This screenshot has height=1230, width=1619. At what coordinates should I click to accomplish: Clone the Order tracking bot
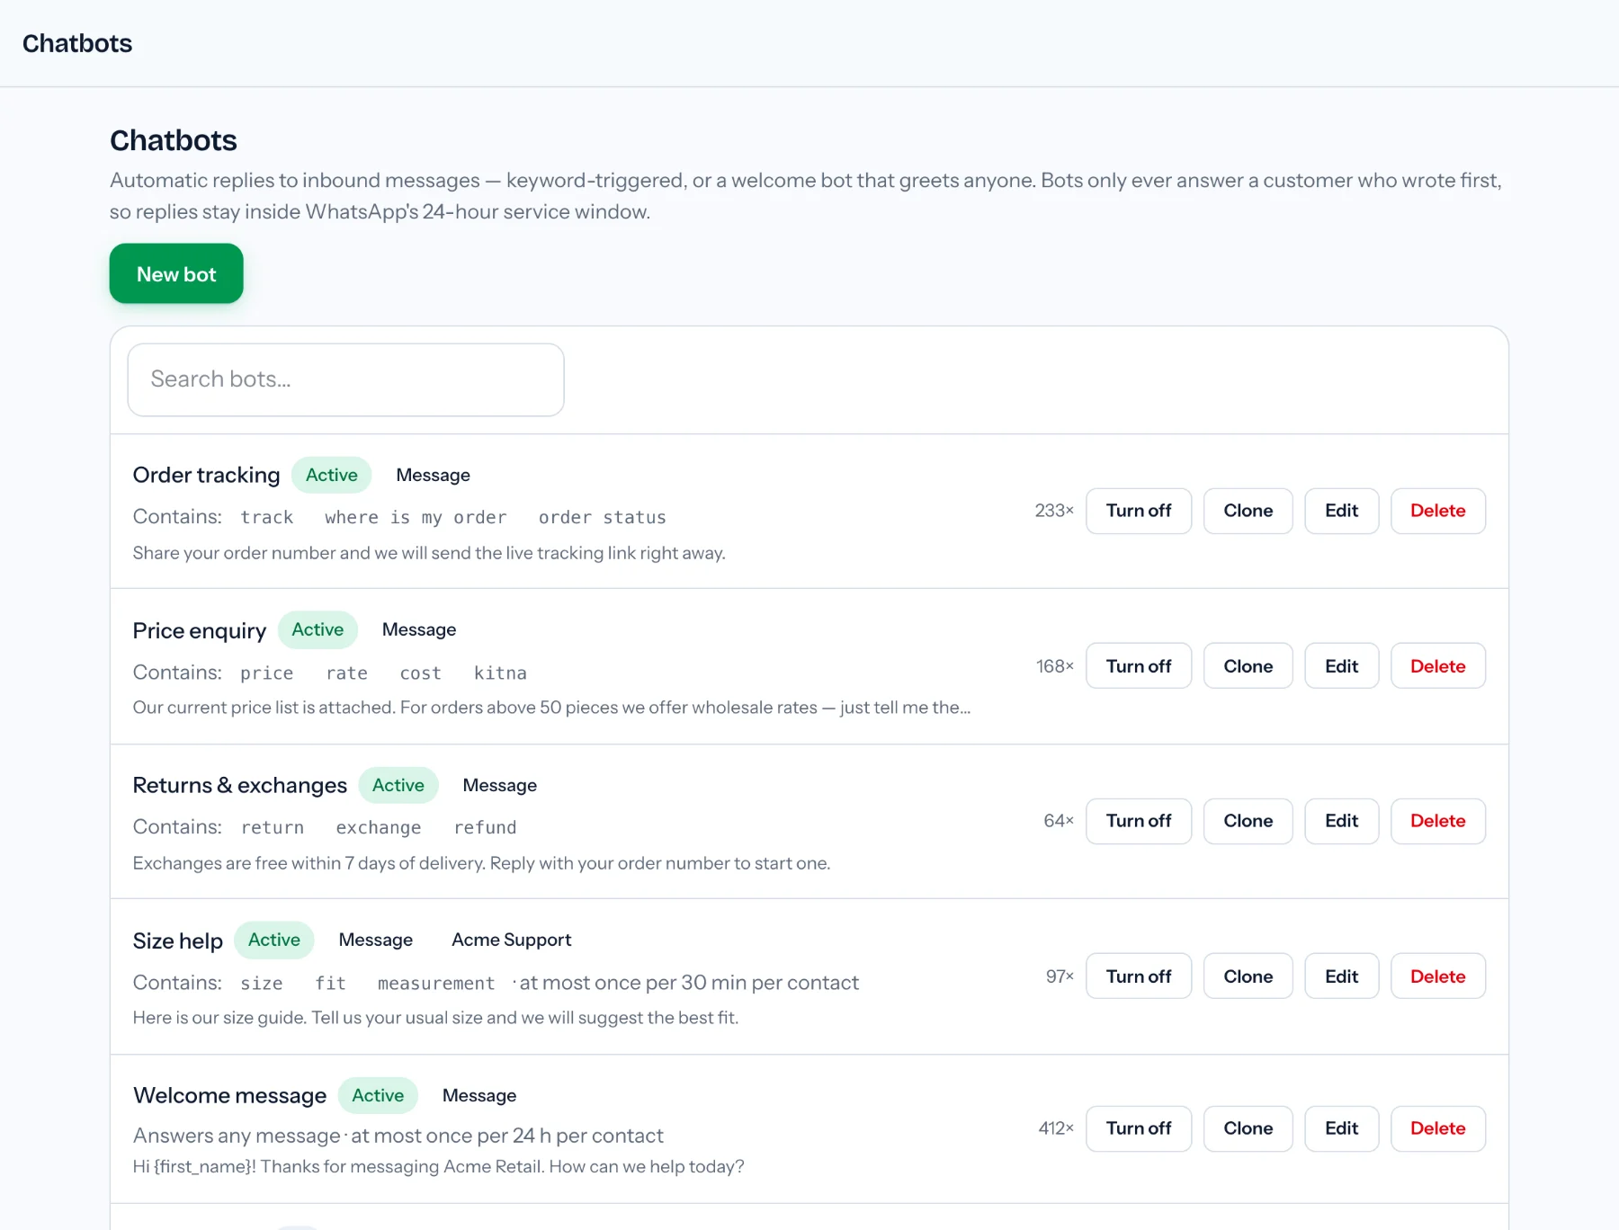click(1248, 511)
